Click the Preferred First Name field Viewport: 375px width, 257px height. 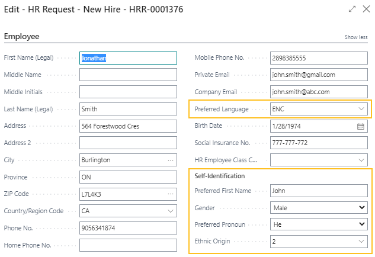pos(318,191)
